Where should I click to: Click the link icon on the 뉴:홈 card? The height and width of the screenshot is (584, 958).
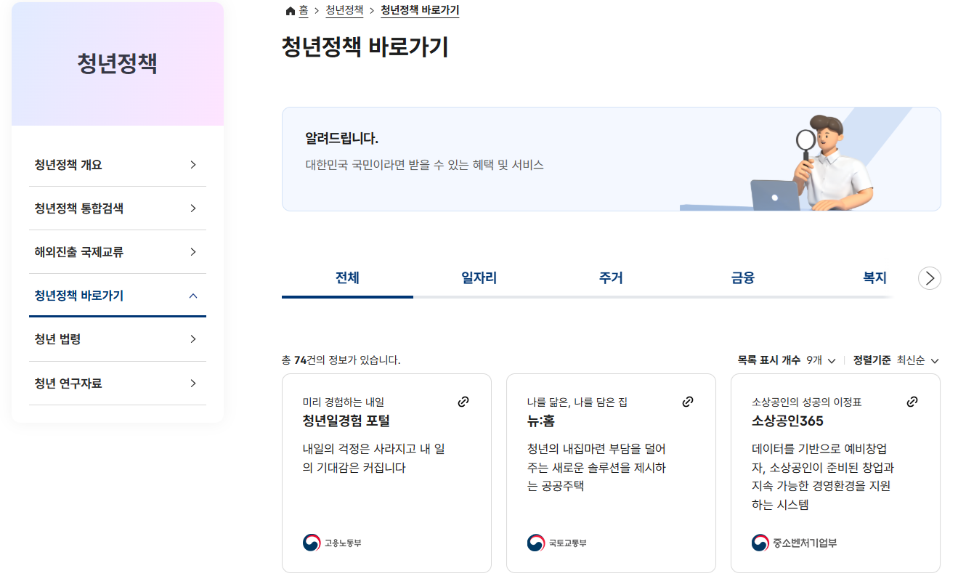[x=688, y=400]
